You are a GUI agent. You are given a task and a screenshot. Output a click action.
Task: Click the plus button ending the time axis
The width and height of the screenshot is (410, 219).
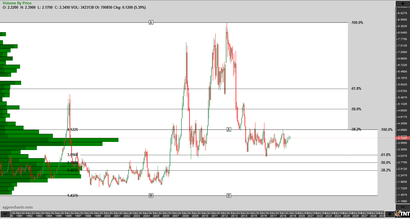[390, 214]
